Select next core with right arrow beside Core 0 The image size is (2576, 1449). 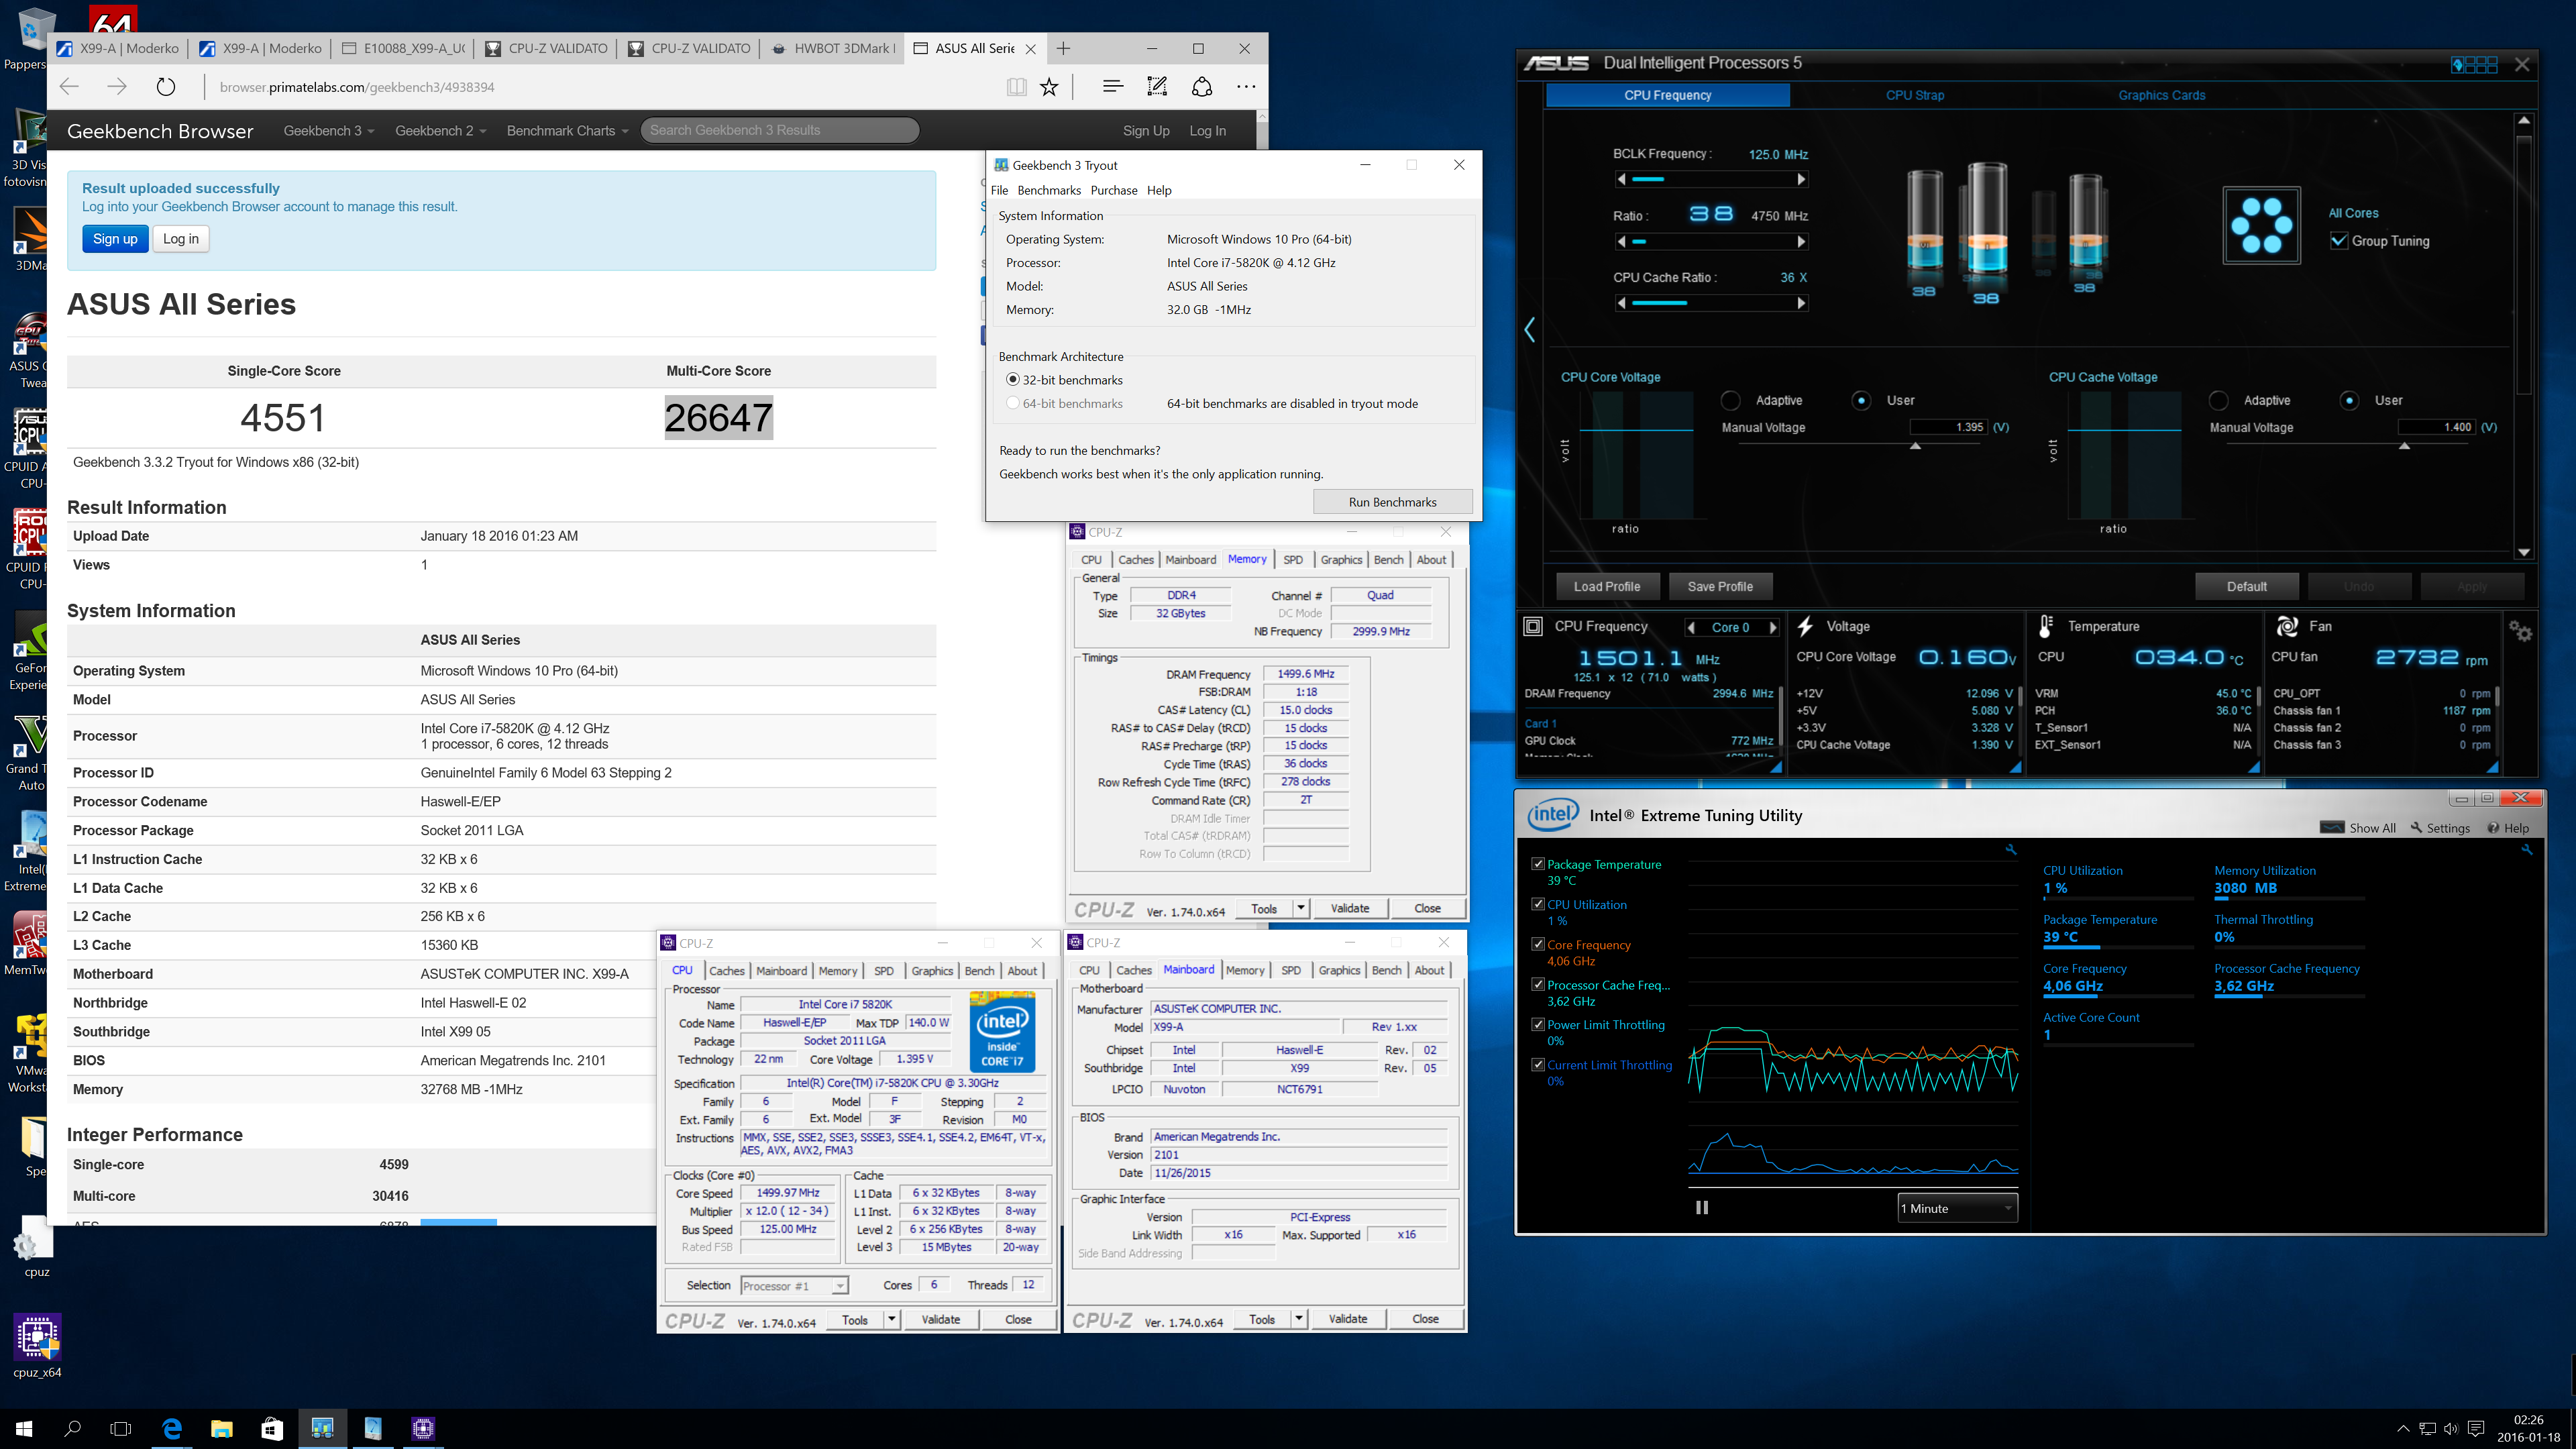(1773, 628)
